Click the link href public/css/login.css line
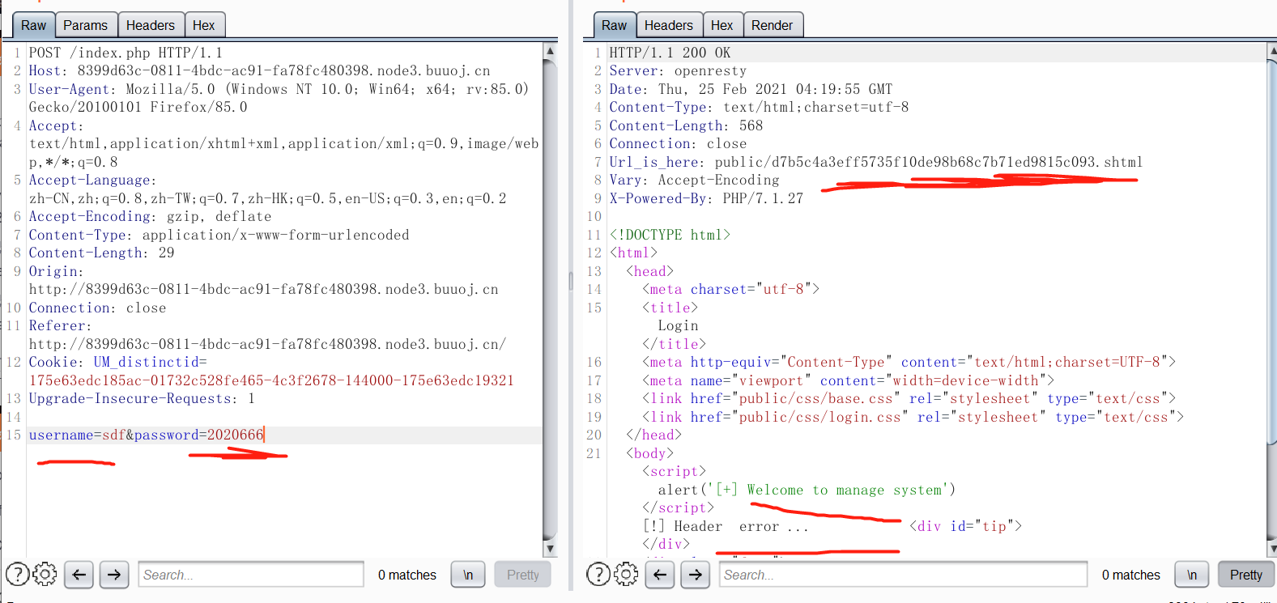 [x=913, y=417]
